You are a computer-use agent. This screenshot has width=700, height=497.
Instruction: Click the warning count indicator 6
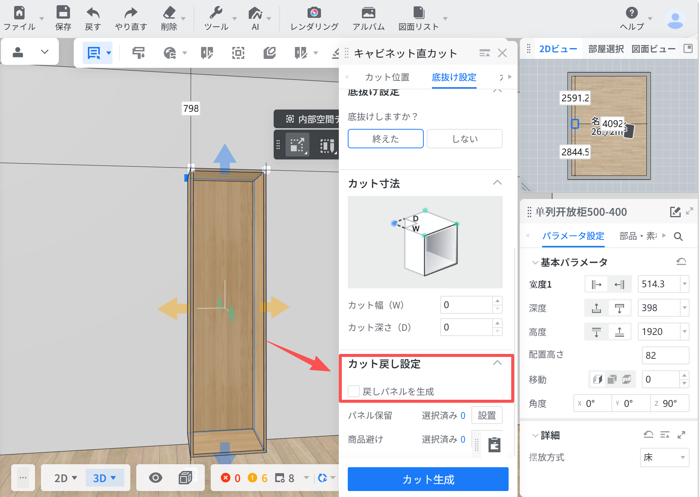tap(258, 478)
